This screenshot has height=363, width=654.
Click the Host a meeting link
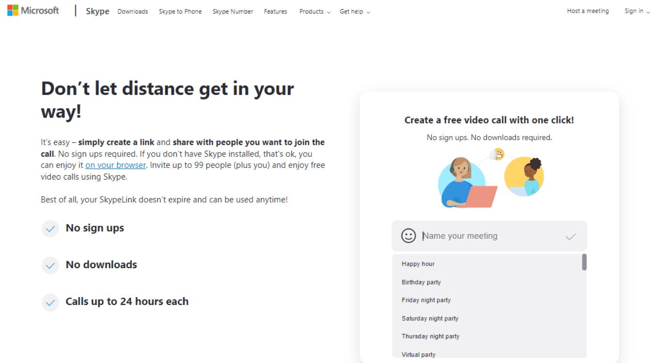588,11
